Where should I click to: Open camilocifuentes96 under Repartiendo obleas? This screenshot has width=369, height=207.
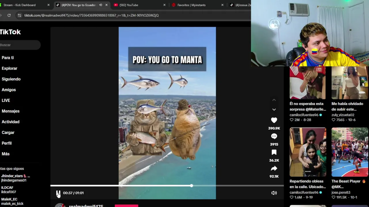[x=304, y=193]
